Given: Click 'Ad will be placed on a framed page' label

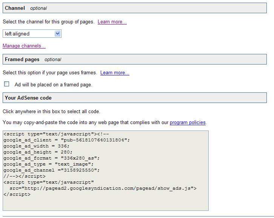Looking at the screenshot, I should 53,85.
